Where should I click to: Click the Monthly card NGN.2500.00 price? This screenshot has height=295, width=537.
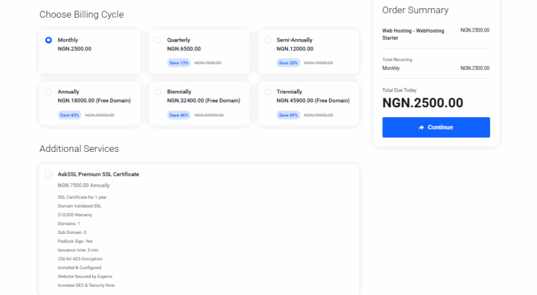[x=75, y=49]
